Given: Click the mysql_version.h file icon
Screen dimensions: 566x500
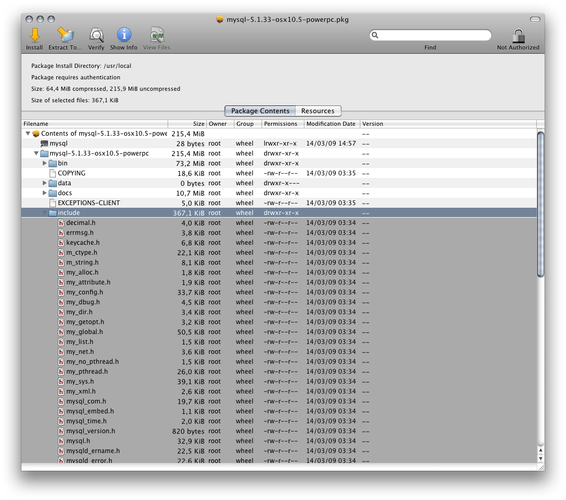Looking at the screenshot, I should (x=61, y=431).
